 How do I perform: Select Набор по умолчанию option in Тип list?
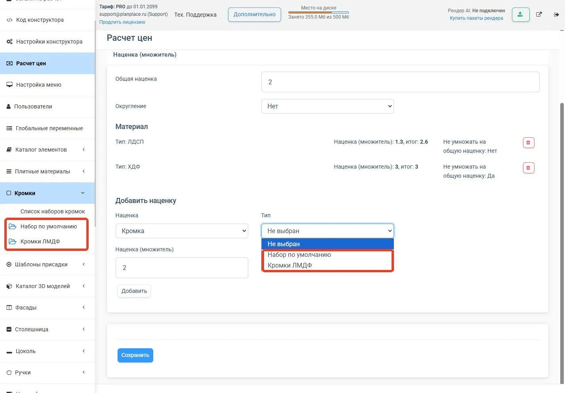tap(327, 254)
